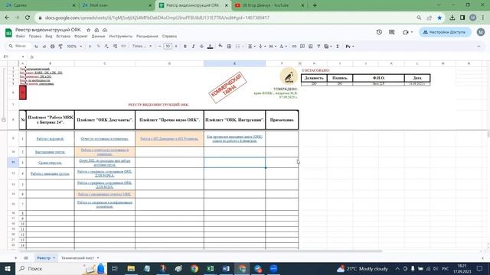This screenshot has width=490, height=275.
Task: Open the Данные menu
Action: (x=99, y=36)
